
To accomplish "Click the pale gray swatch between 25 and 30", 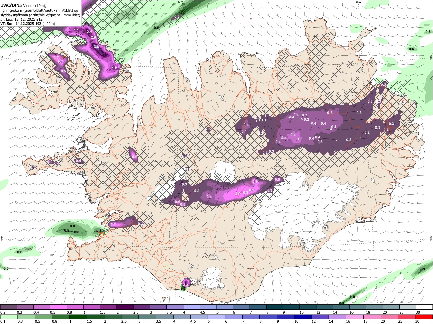I will 407,307.
